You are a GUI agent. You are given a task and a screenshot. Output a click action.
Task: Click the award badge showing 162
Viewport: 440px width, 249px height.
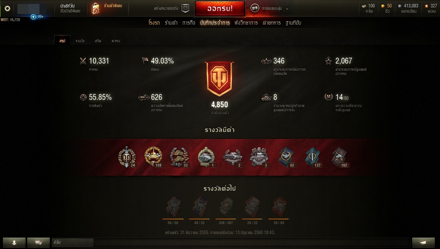[340, 157]
